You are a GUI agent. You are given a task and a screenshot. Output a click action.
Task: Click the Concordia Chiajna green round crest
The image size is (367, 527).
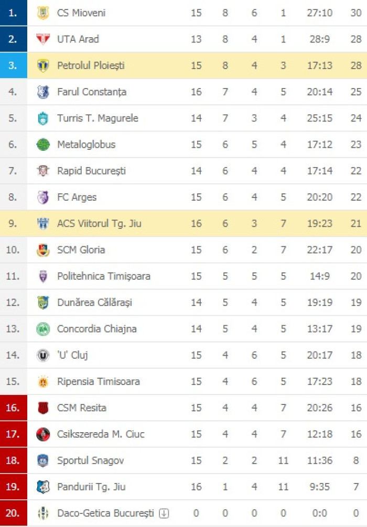42,329
